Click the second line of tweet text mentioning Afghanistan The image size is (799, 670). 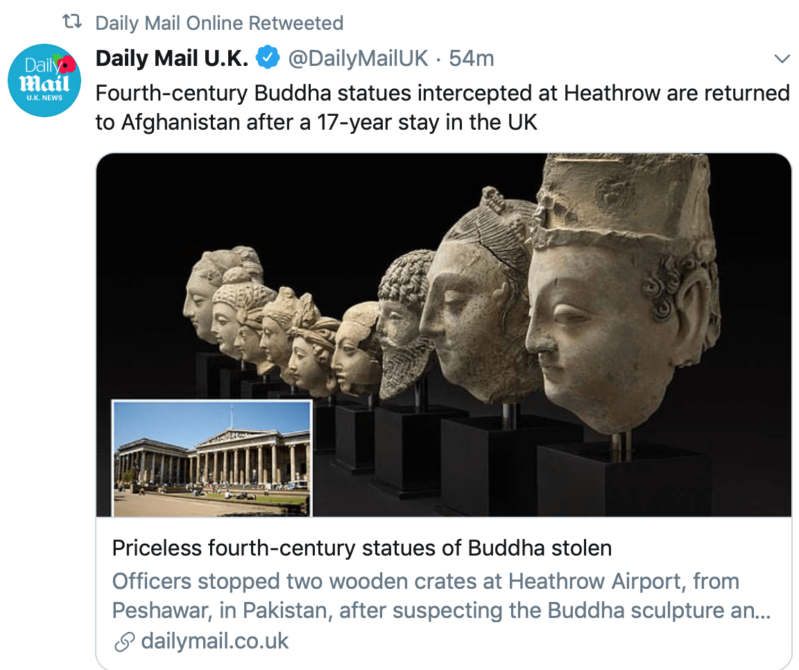316,122
